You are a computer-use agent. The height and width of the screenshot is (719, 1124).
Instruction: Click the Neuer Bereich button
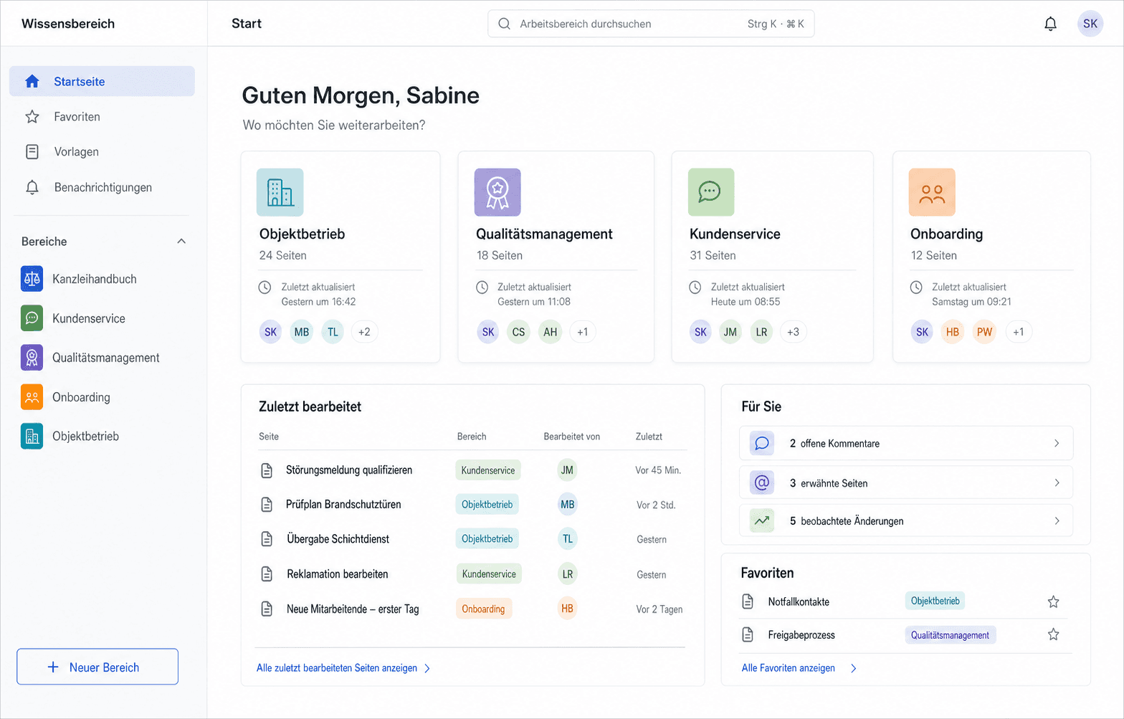click(x=97, y=667)
